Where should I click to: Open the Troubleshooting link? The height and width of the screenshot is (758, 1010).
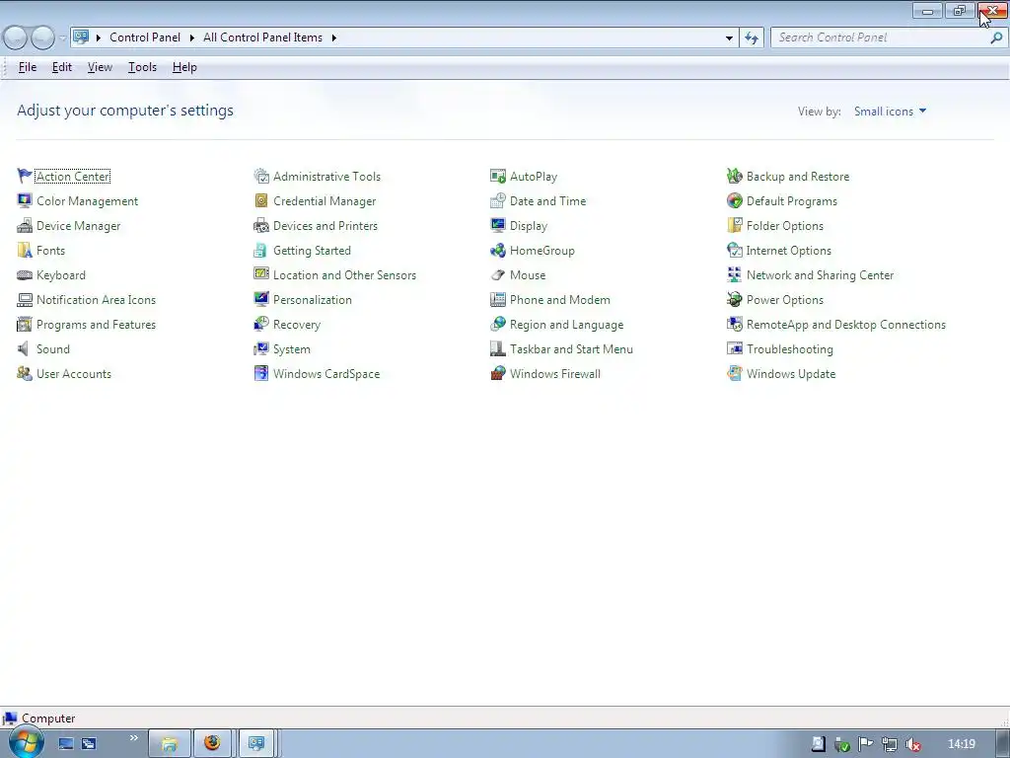pyautogui.click(x=790, y=349)
